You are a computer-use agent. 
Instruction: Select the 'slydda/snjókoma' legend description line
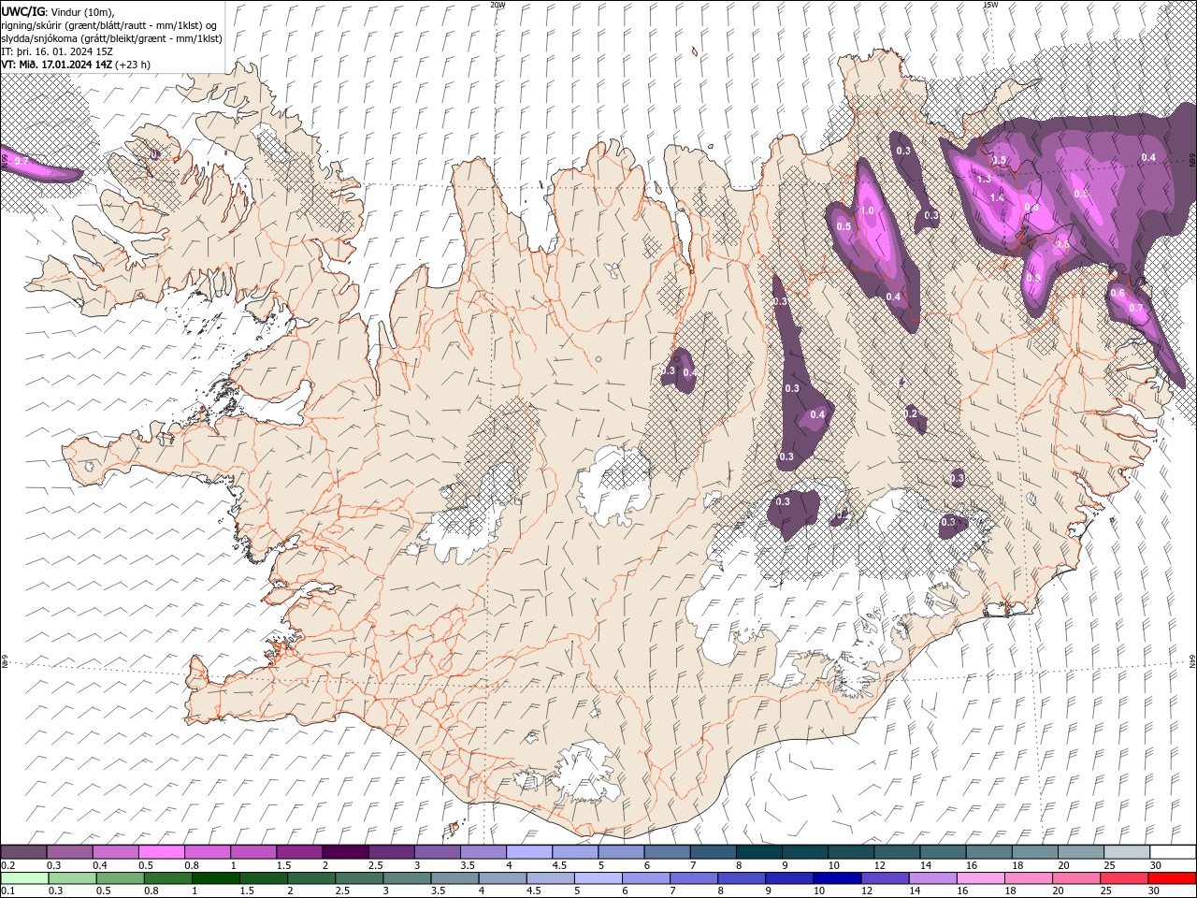(111, 38)
